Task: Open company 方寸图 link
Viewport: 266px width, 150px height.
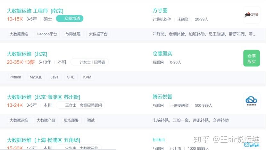Action: click(160, 11)
